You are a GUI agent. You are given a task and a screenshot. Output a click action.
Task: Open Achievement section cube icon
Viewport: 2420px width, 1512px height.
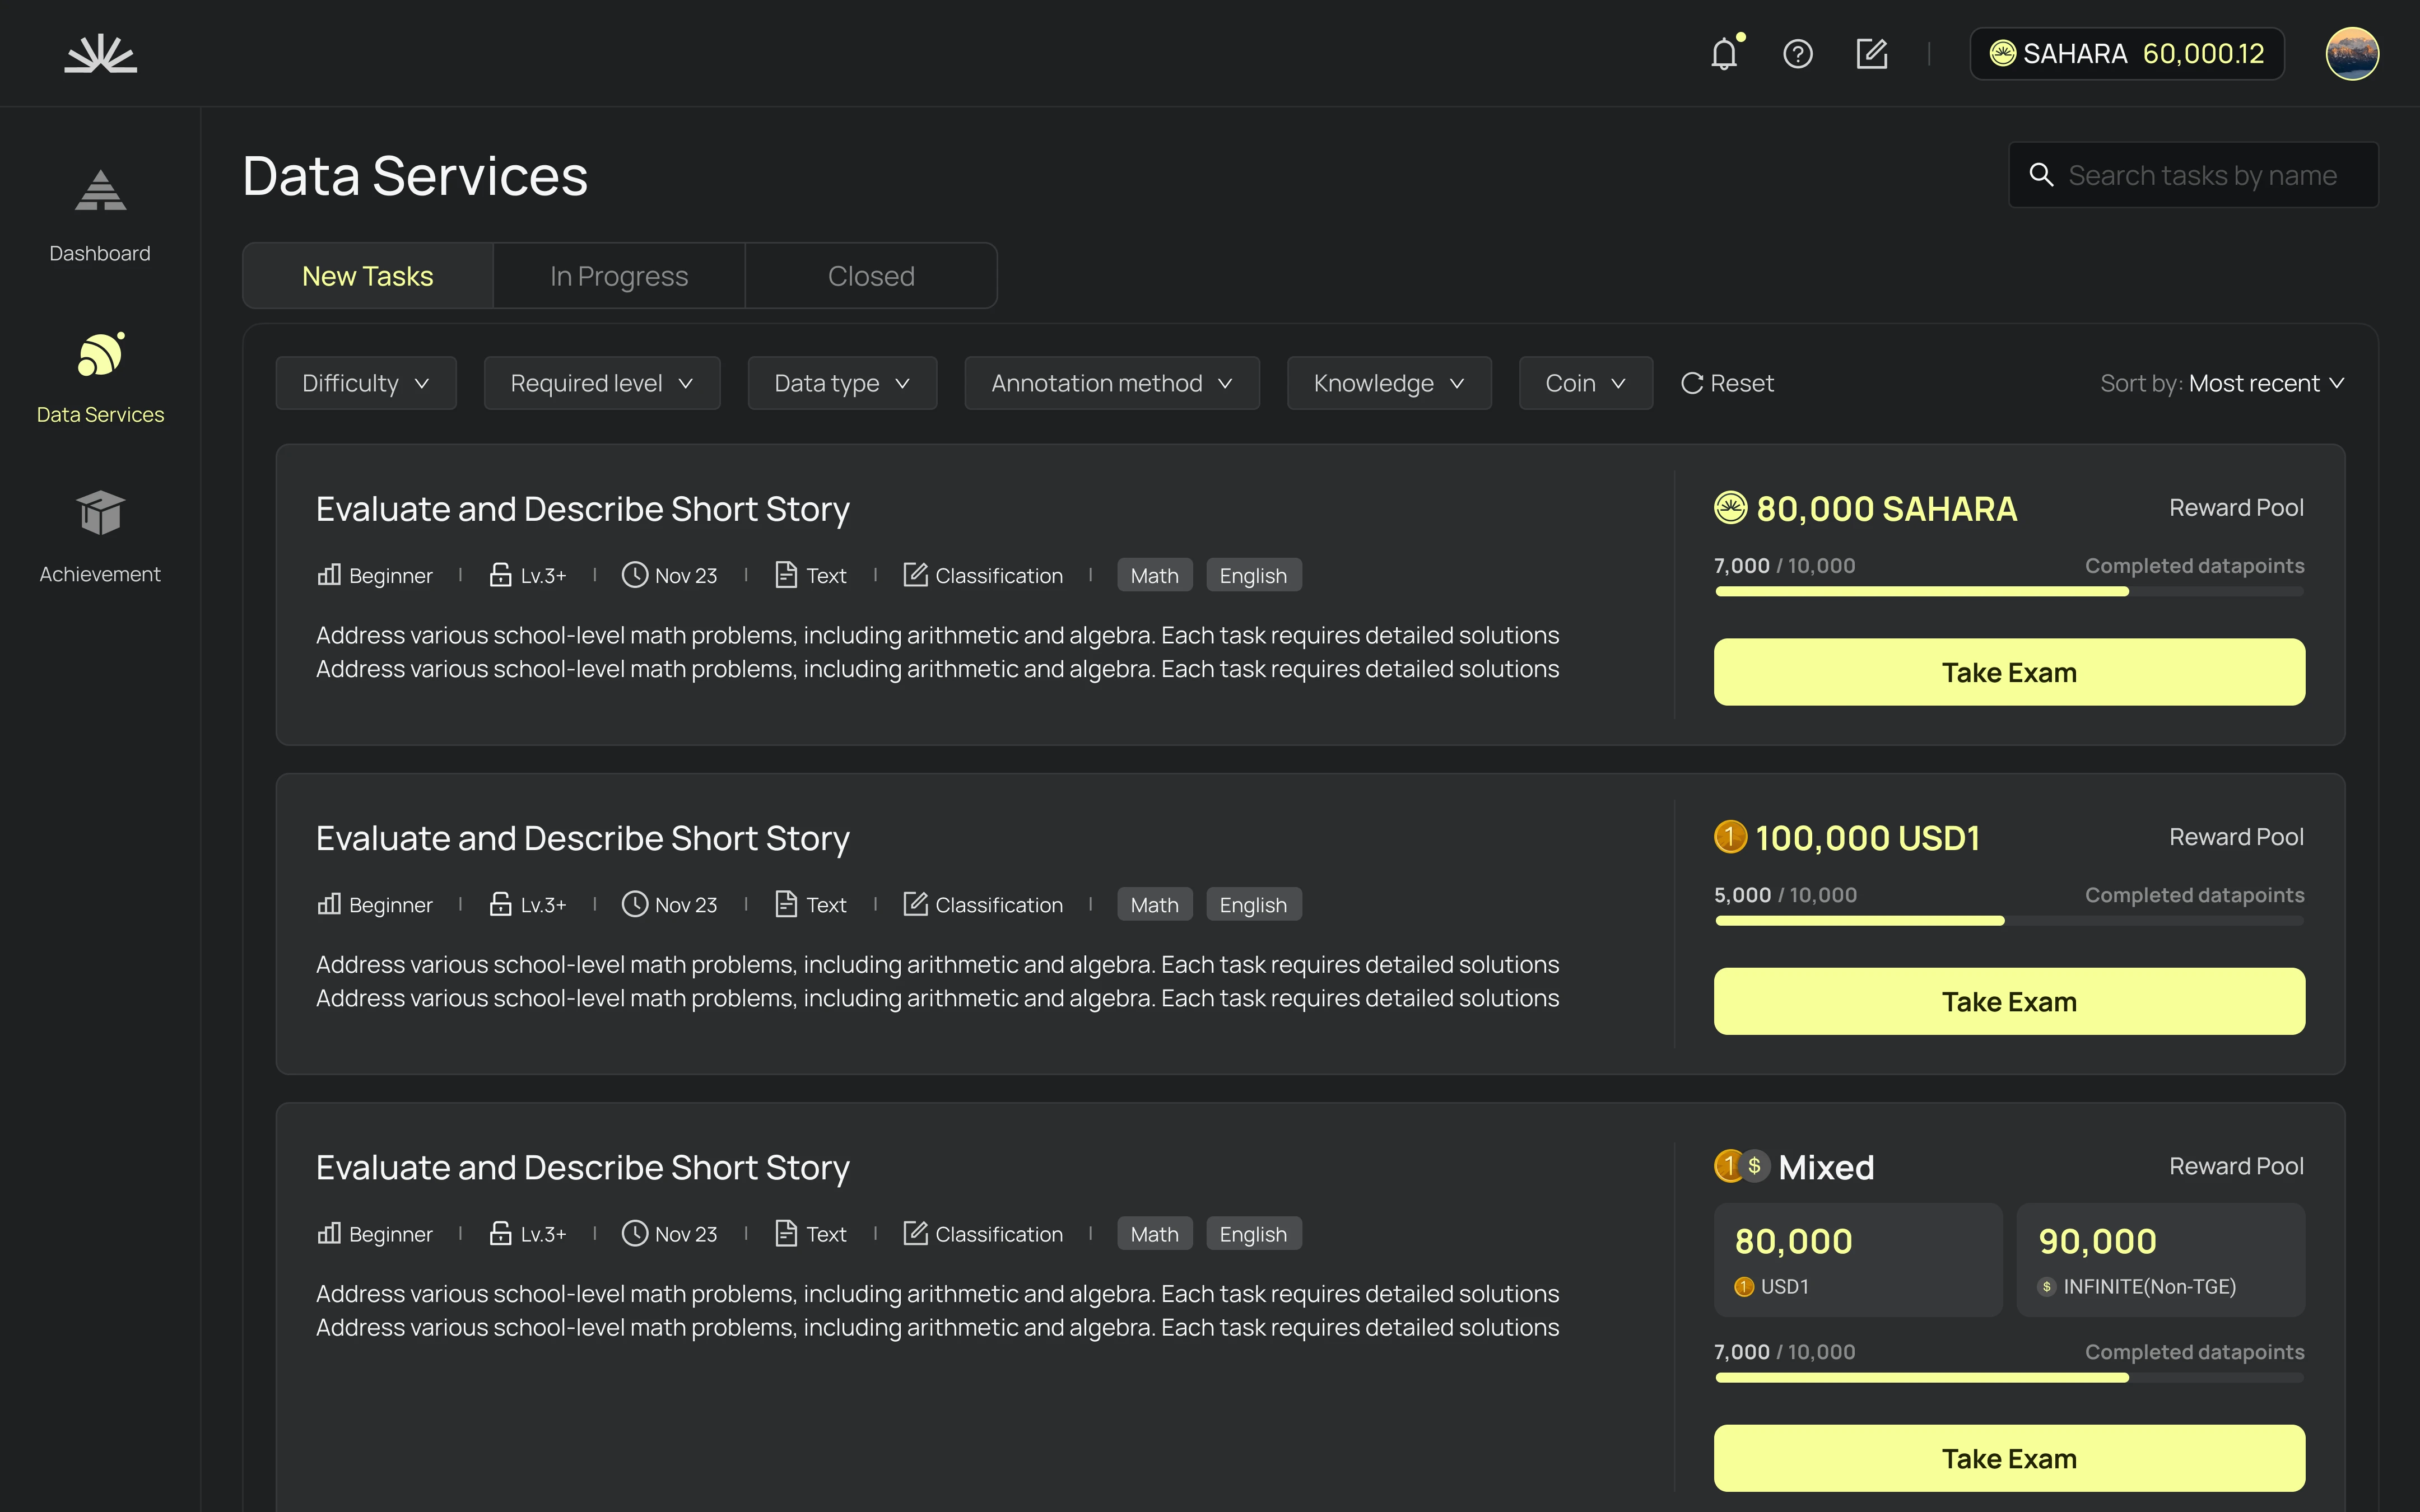[x=100, y=513]
